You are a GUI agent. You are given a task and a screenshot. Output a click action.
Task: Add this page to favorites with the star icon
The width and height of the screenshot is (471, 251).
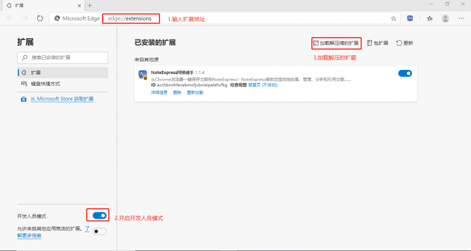393,19
